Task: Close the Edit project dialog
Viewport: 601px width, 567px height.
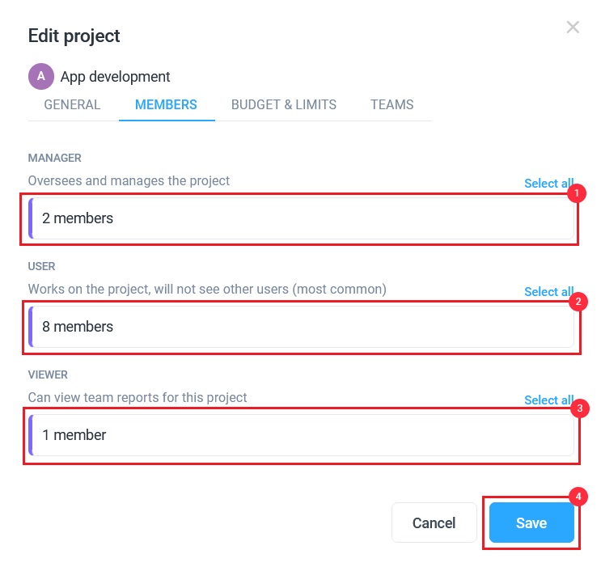Action: pyautogui.click(x=573, y=28)
